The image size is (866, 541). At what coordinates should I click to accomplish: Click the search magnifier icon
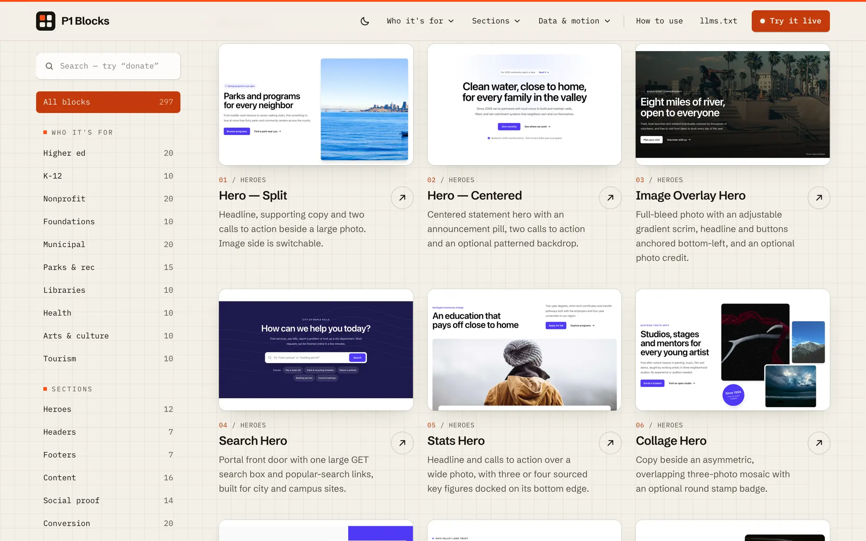coord(49,66)
